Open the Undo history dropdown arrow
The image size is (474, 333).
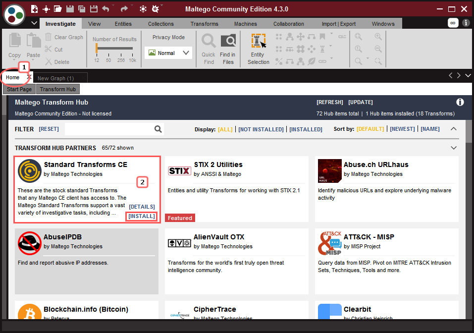click(113, 5)
